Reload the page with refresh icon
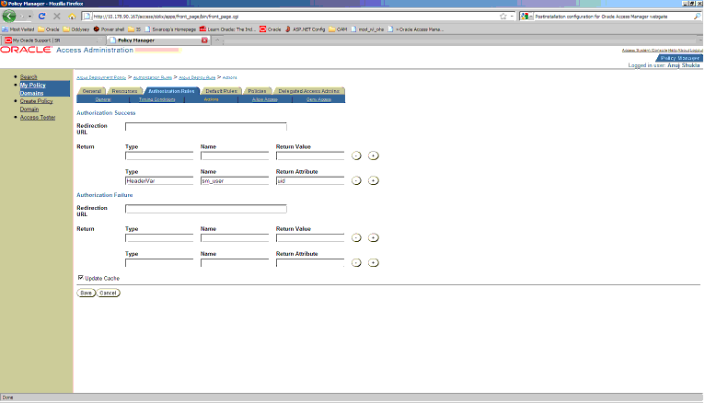Image resolution: width=705 pixels, height=403 pixels. tap(41, 17)
